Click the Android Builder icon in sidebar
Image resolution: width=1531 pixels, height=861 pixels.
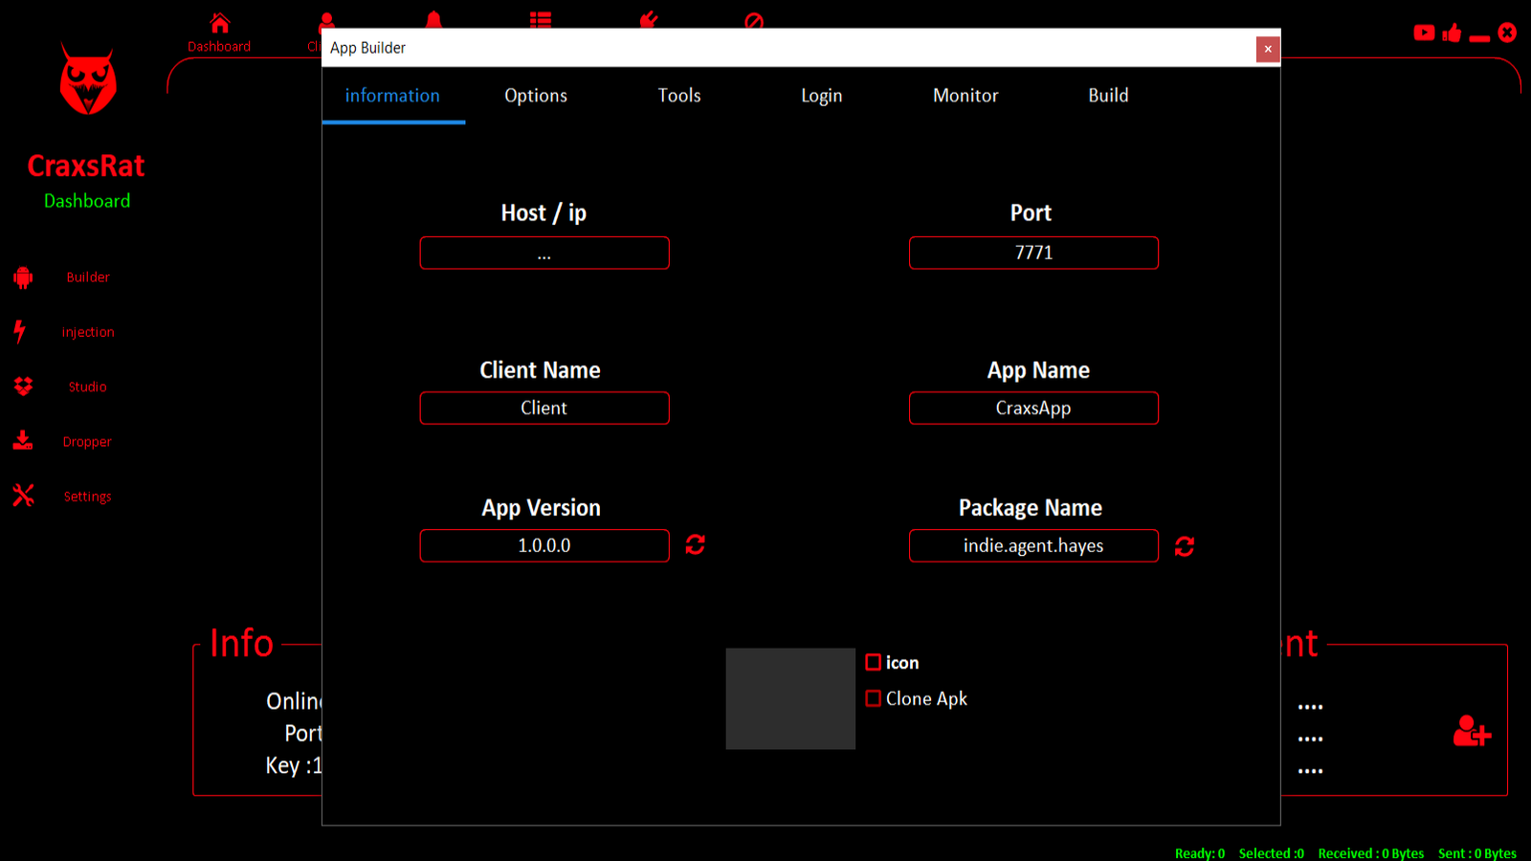click(x=24, y=277)
